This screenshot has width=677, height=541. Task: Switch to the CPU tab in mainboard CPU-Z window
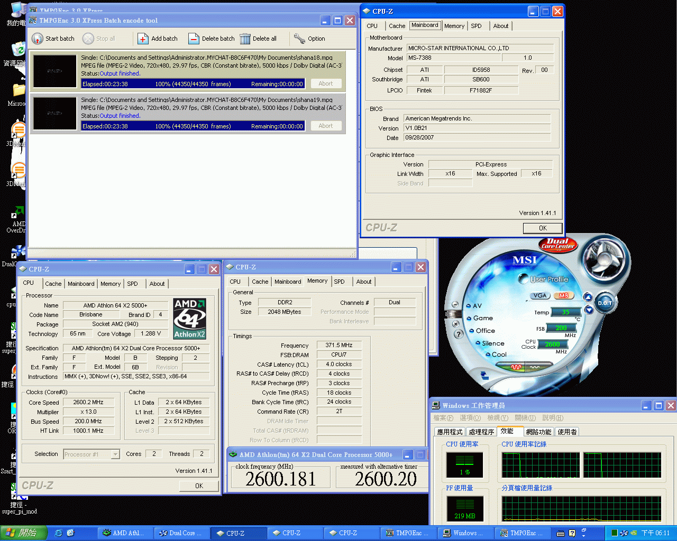[372, 26]
